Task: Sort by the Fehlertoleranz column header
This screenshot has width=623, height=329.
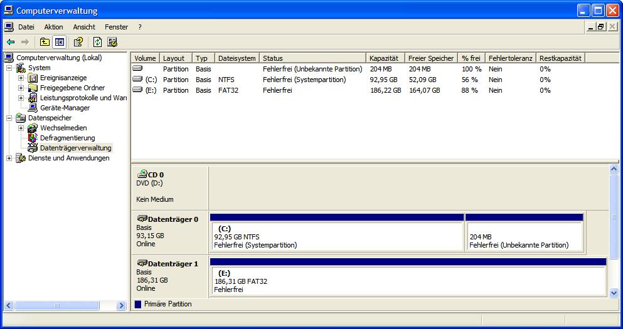Action: (511, 58)
